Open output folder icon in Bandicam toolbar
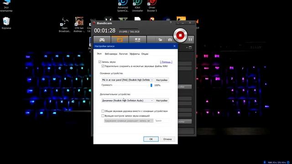The height and width of the screenshot is (164, 292). pyautogui.click(x=160, y=40)
